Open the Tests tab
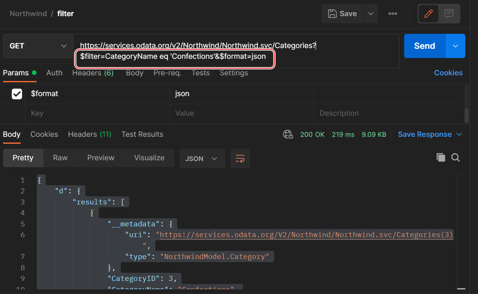478x294 pixels. pos(200,73)
